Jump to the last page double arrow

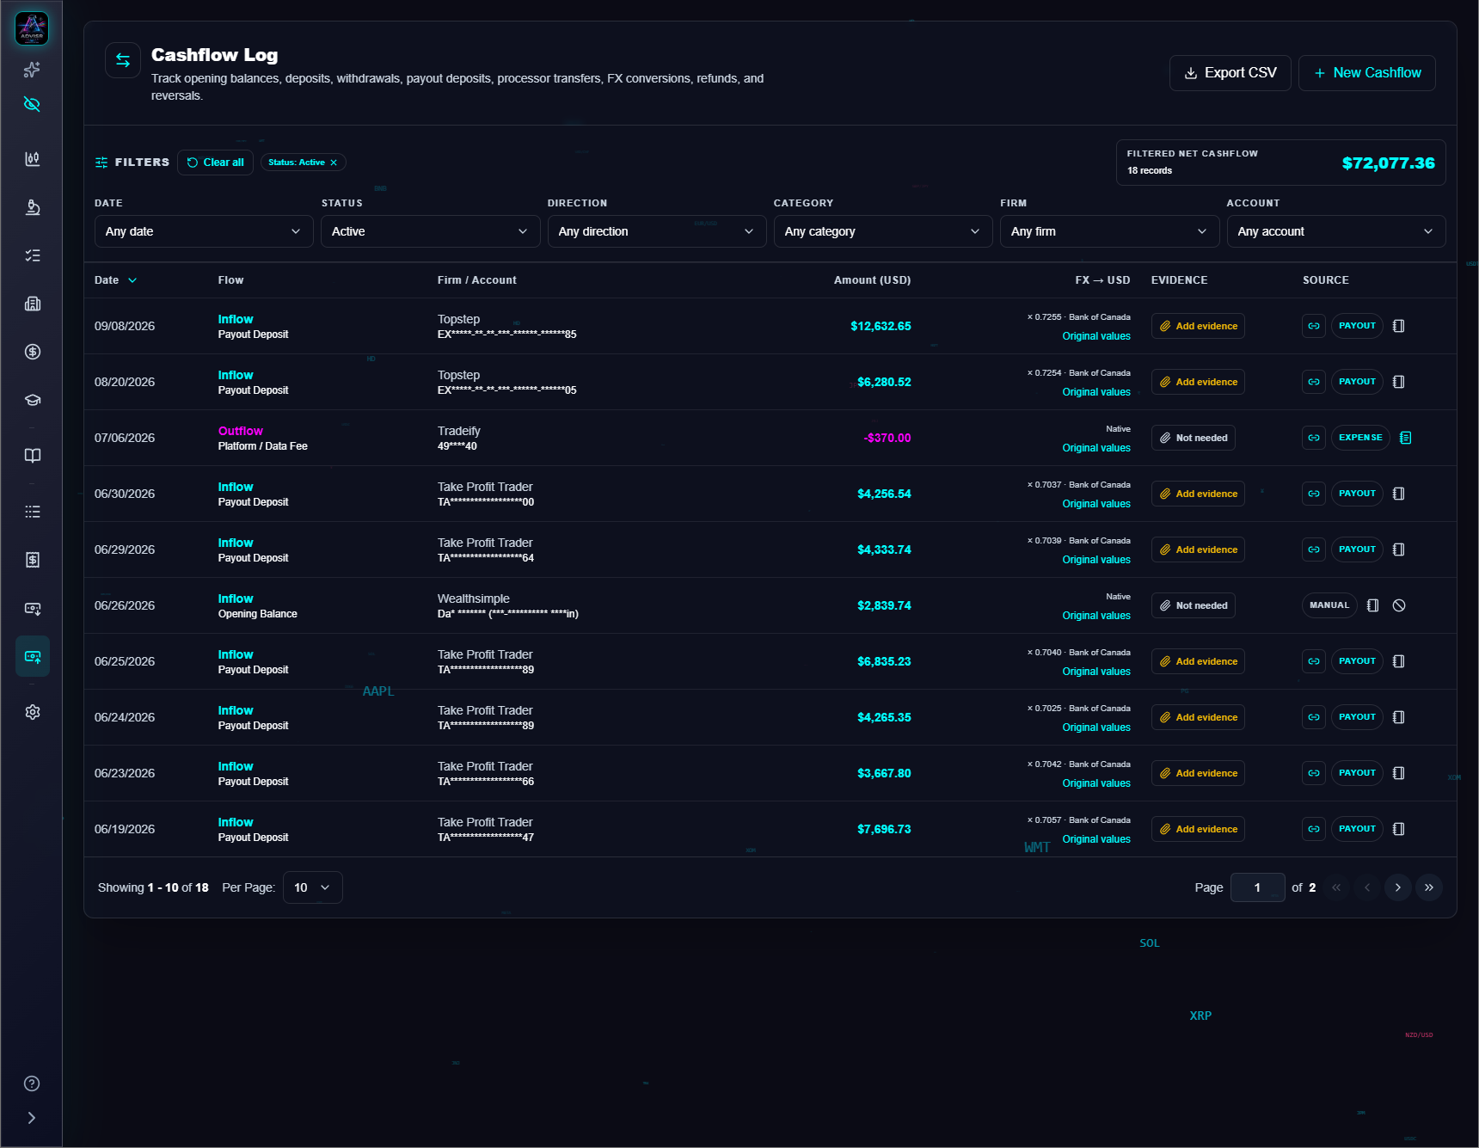[1428, 887]
